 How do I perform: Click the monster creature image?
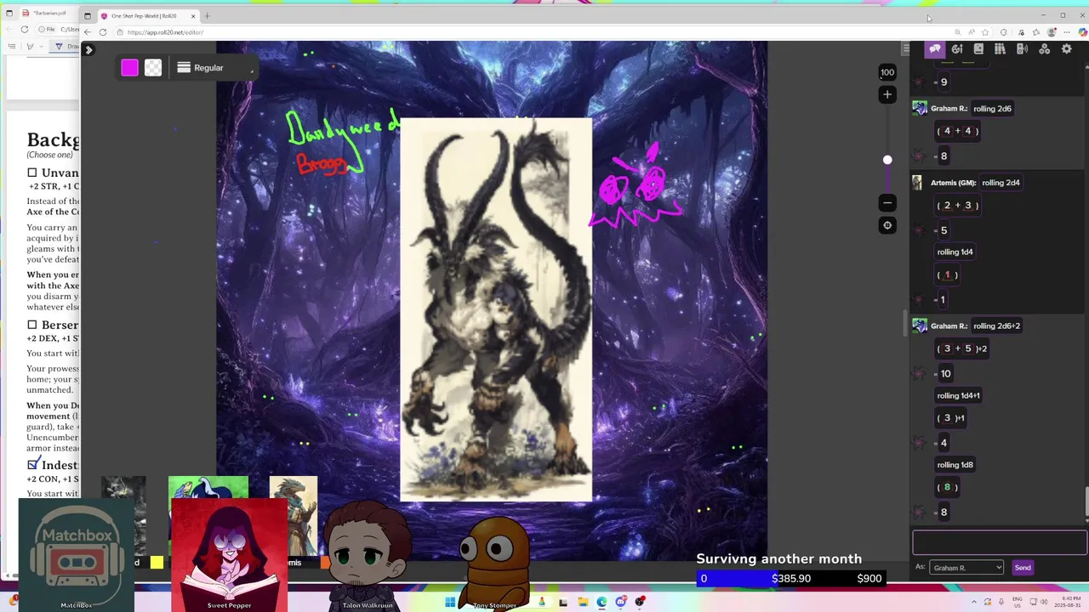(496, 309)
